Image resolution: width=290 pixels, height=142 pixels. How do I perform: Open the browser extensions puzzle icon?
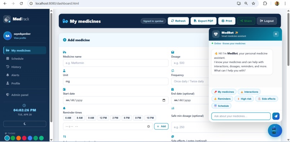(265, 3)
